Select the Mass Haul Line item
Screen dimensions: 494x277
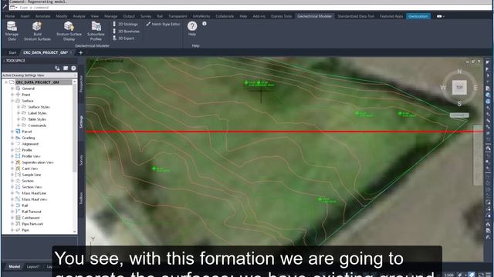pos(34,193)
